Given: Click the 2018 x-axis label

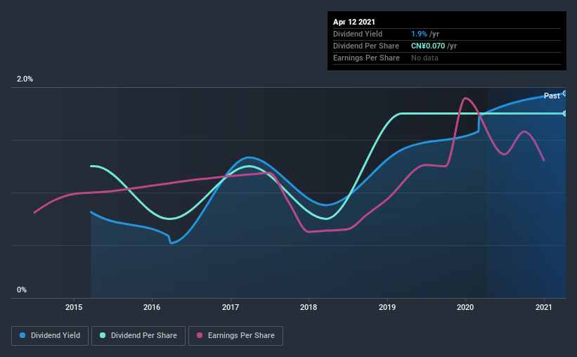Looking at the screenshot, I should [309, 307].
